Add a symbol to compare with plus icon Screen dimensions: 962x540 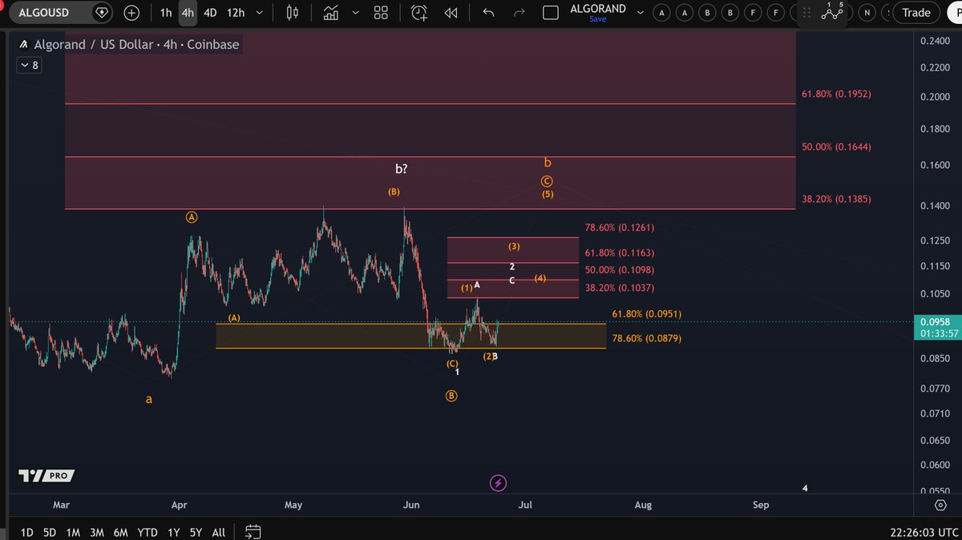[x=131, y=13]
